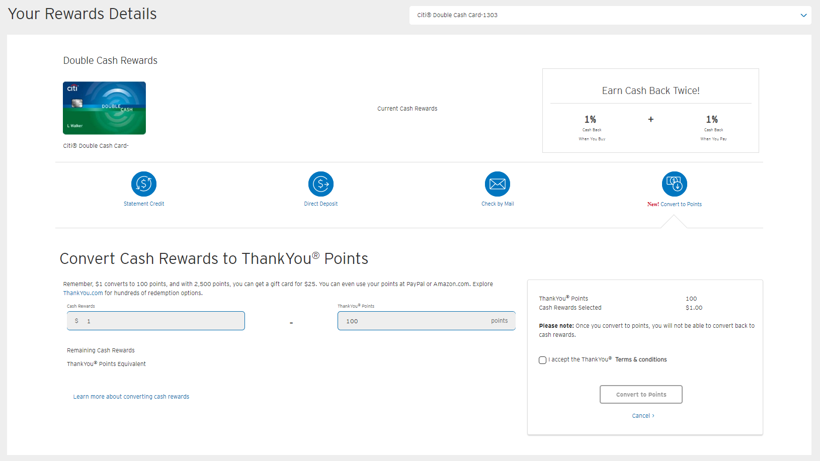Click the Check by Mail envelope icon
This screenshot has width=820, height=461.
(x=498, y=184)
